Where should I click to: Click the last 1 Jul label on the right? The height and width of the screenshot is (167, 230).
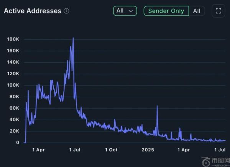220,150
